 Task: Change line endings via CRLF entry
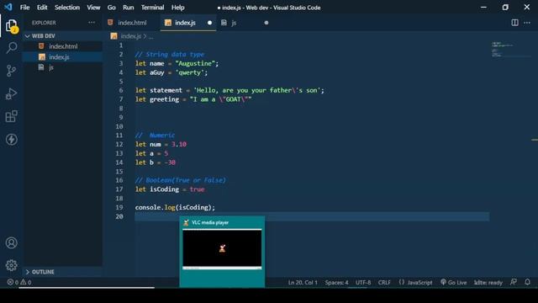pos(384,283)
